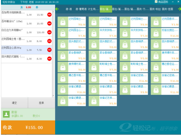
Task: Remove 百年糊涂52° 125ml from the cart
Action: tap(49, 24)
